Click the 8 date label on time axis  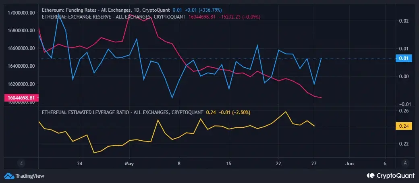click(x=179, y=164)
